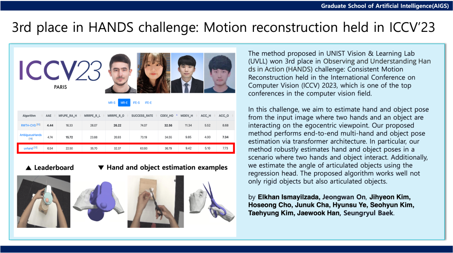
Task: Sort the table by AAE column
Action: pyautogui.click(x=49, y=115)
